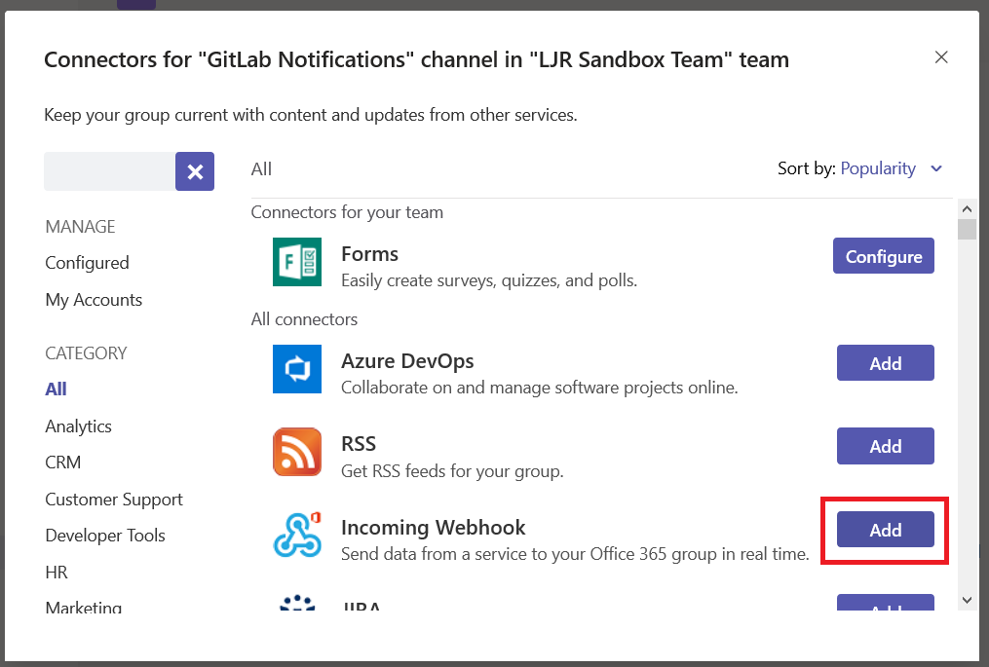Select the Analytics category

click(78, 426)
